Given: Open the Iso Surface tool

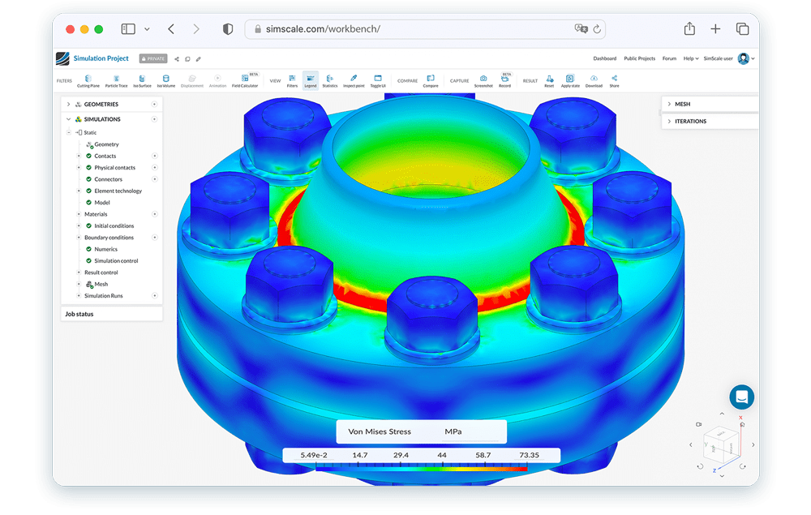Looking at the screenshot, I should (x=141, y=79).
